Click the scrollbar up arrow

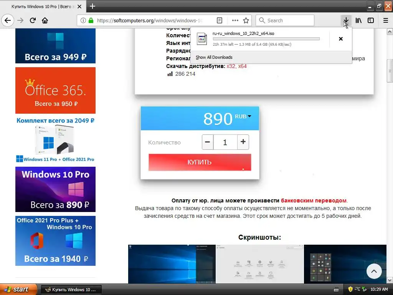point(390,31)
